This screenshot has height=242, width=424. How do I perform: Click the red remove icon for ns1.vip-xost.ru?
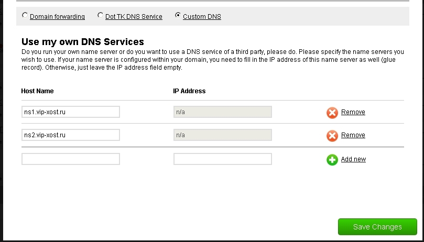(332, 113)
